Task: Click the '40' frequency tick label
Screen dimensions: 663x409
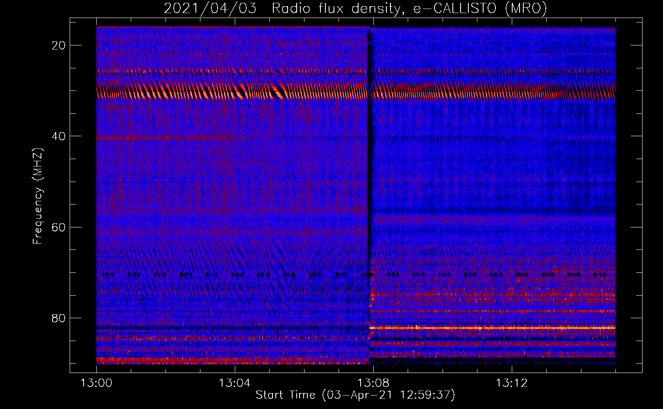Action: coord(59,136)
